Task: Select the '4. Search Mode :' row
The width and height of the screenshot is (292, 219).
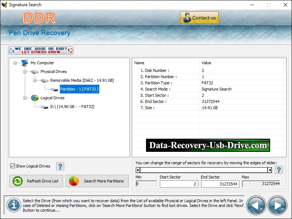Action: click(208, 89)
